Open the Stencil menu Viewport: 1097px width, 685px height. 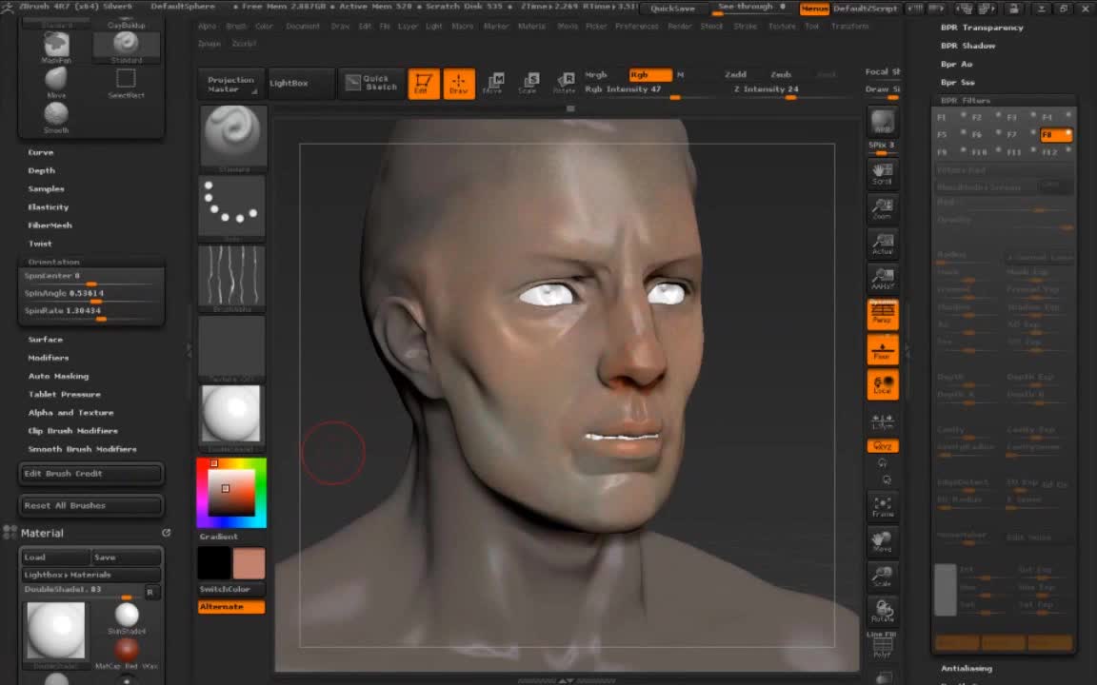click(x=711, y=27)
